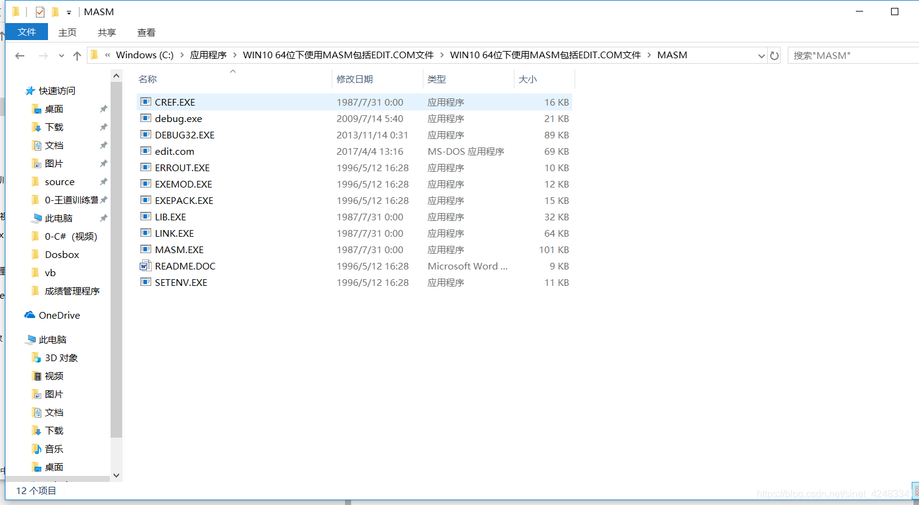This screenshot has height=505, width=919.
Task: Go up one folder level arrow
Action: point(77,56)
